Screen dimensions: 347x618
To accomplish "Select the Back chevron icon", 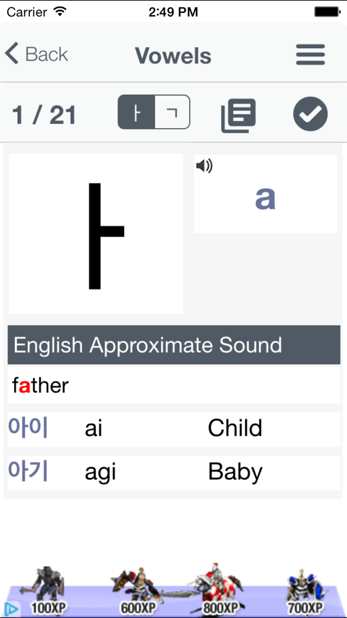I will point(11,52).
